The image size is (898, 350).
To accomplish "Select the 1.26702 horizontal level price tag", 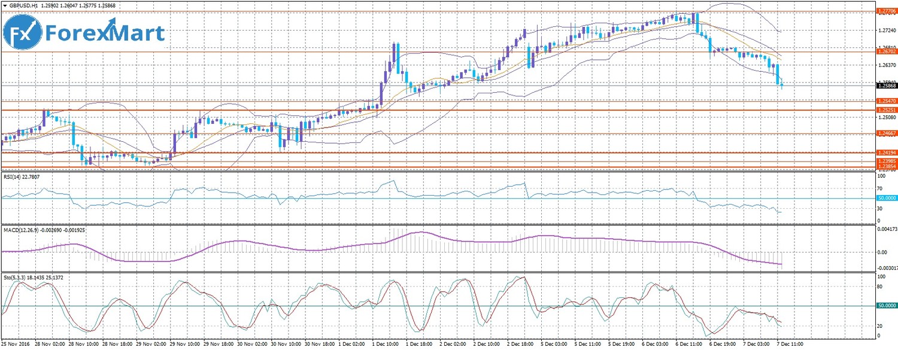I will [885, 51].
